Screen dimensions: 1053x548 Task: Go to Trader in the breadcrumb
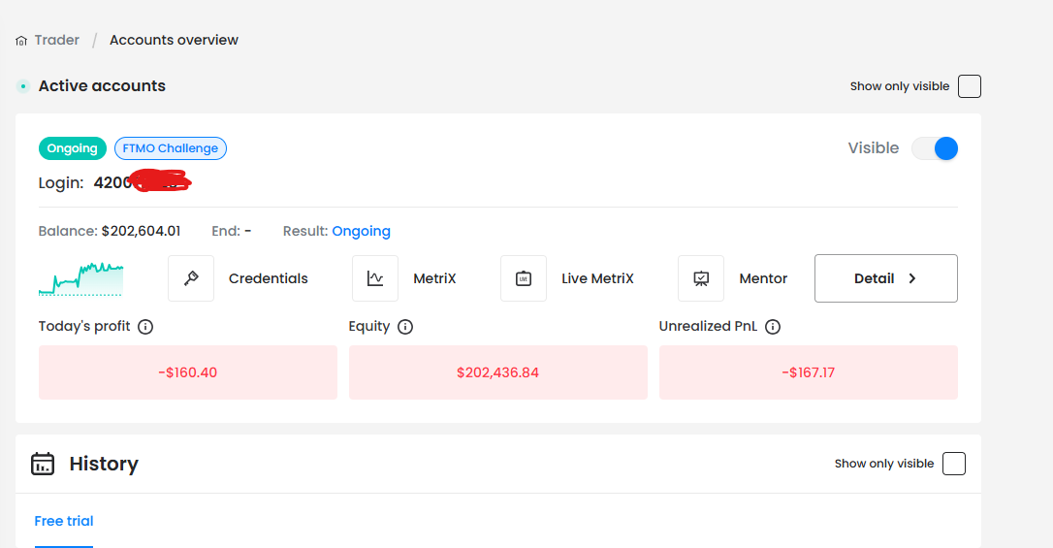(56, 41)
